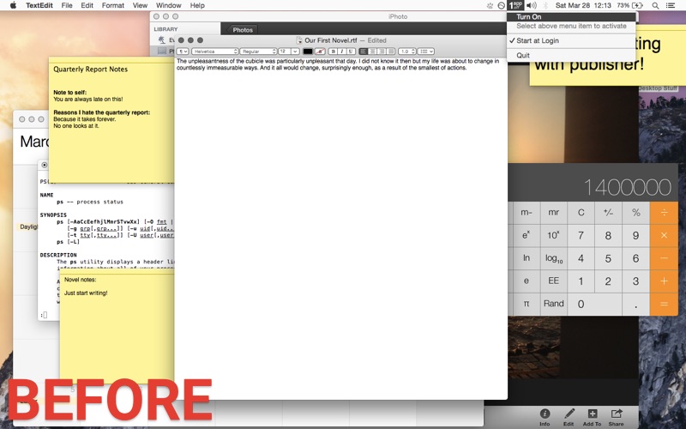
Task: Align text left
Action: coord(363,51)
